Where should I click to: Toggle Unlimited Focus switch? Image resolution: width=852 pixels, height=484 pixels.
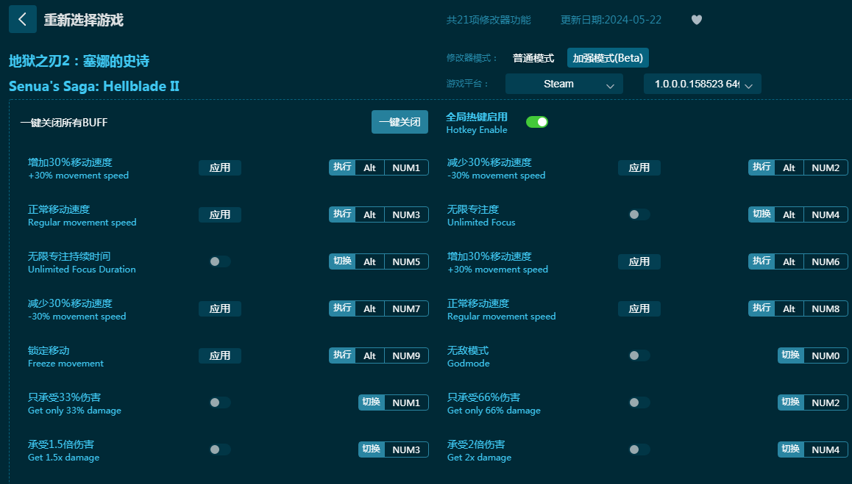(639, 215)
